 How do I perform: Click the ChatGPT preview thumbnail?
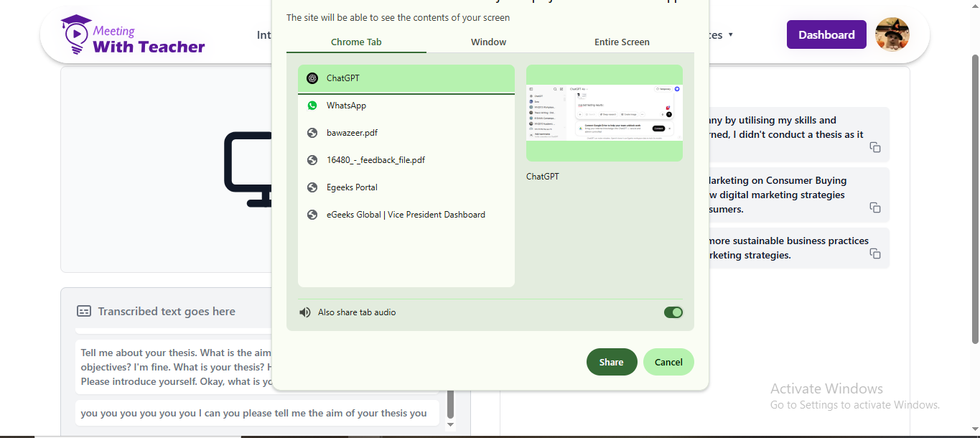[x=605, y=113]
